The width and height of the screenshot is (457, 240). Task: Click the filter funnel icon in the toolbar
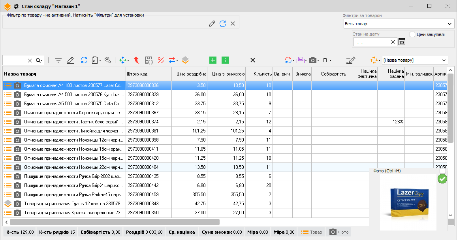coord(58,60)
